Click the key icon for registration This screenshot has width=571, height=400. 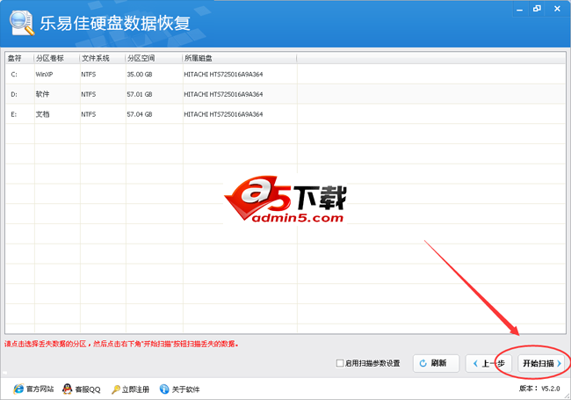116,389
